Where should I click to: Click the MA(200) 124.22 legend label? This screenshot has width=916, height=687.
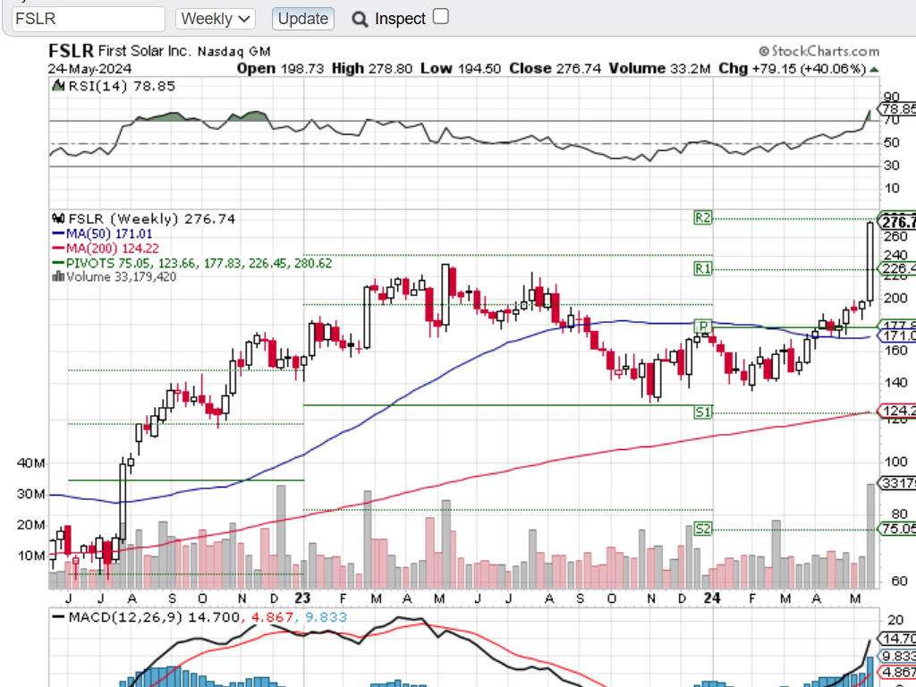[112, 249]
